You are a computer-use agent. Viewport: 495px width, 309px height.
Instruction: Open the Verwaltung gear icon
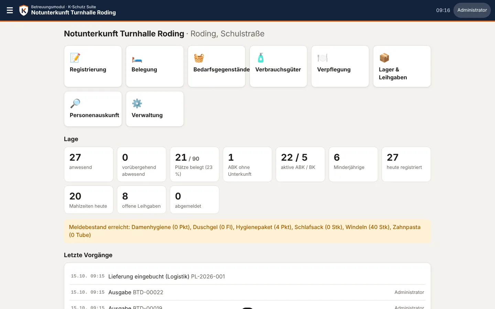(x=137, y=103)
